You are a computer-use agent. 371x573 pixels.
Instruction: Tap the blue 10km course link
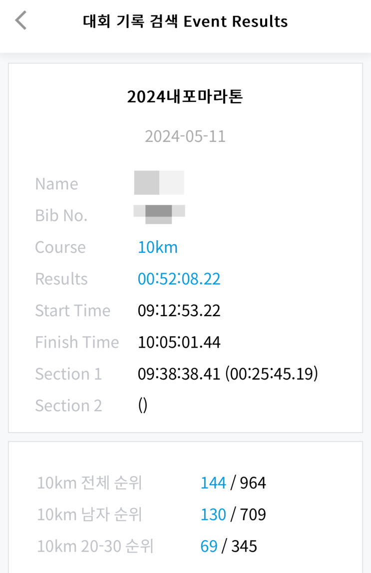158,247
